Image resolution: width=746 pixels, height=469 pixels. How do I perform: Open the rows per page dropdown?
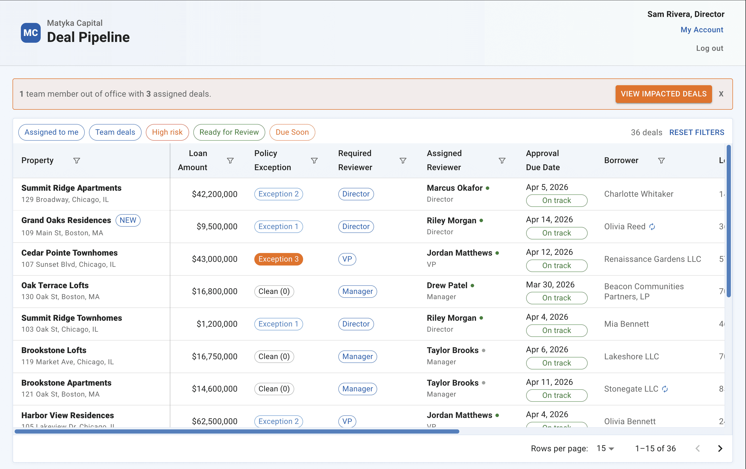click(605, 448)
